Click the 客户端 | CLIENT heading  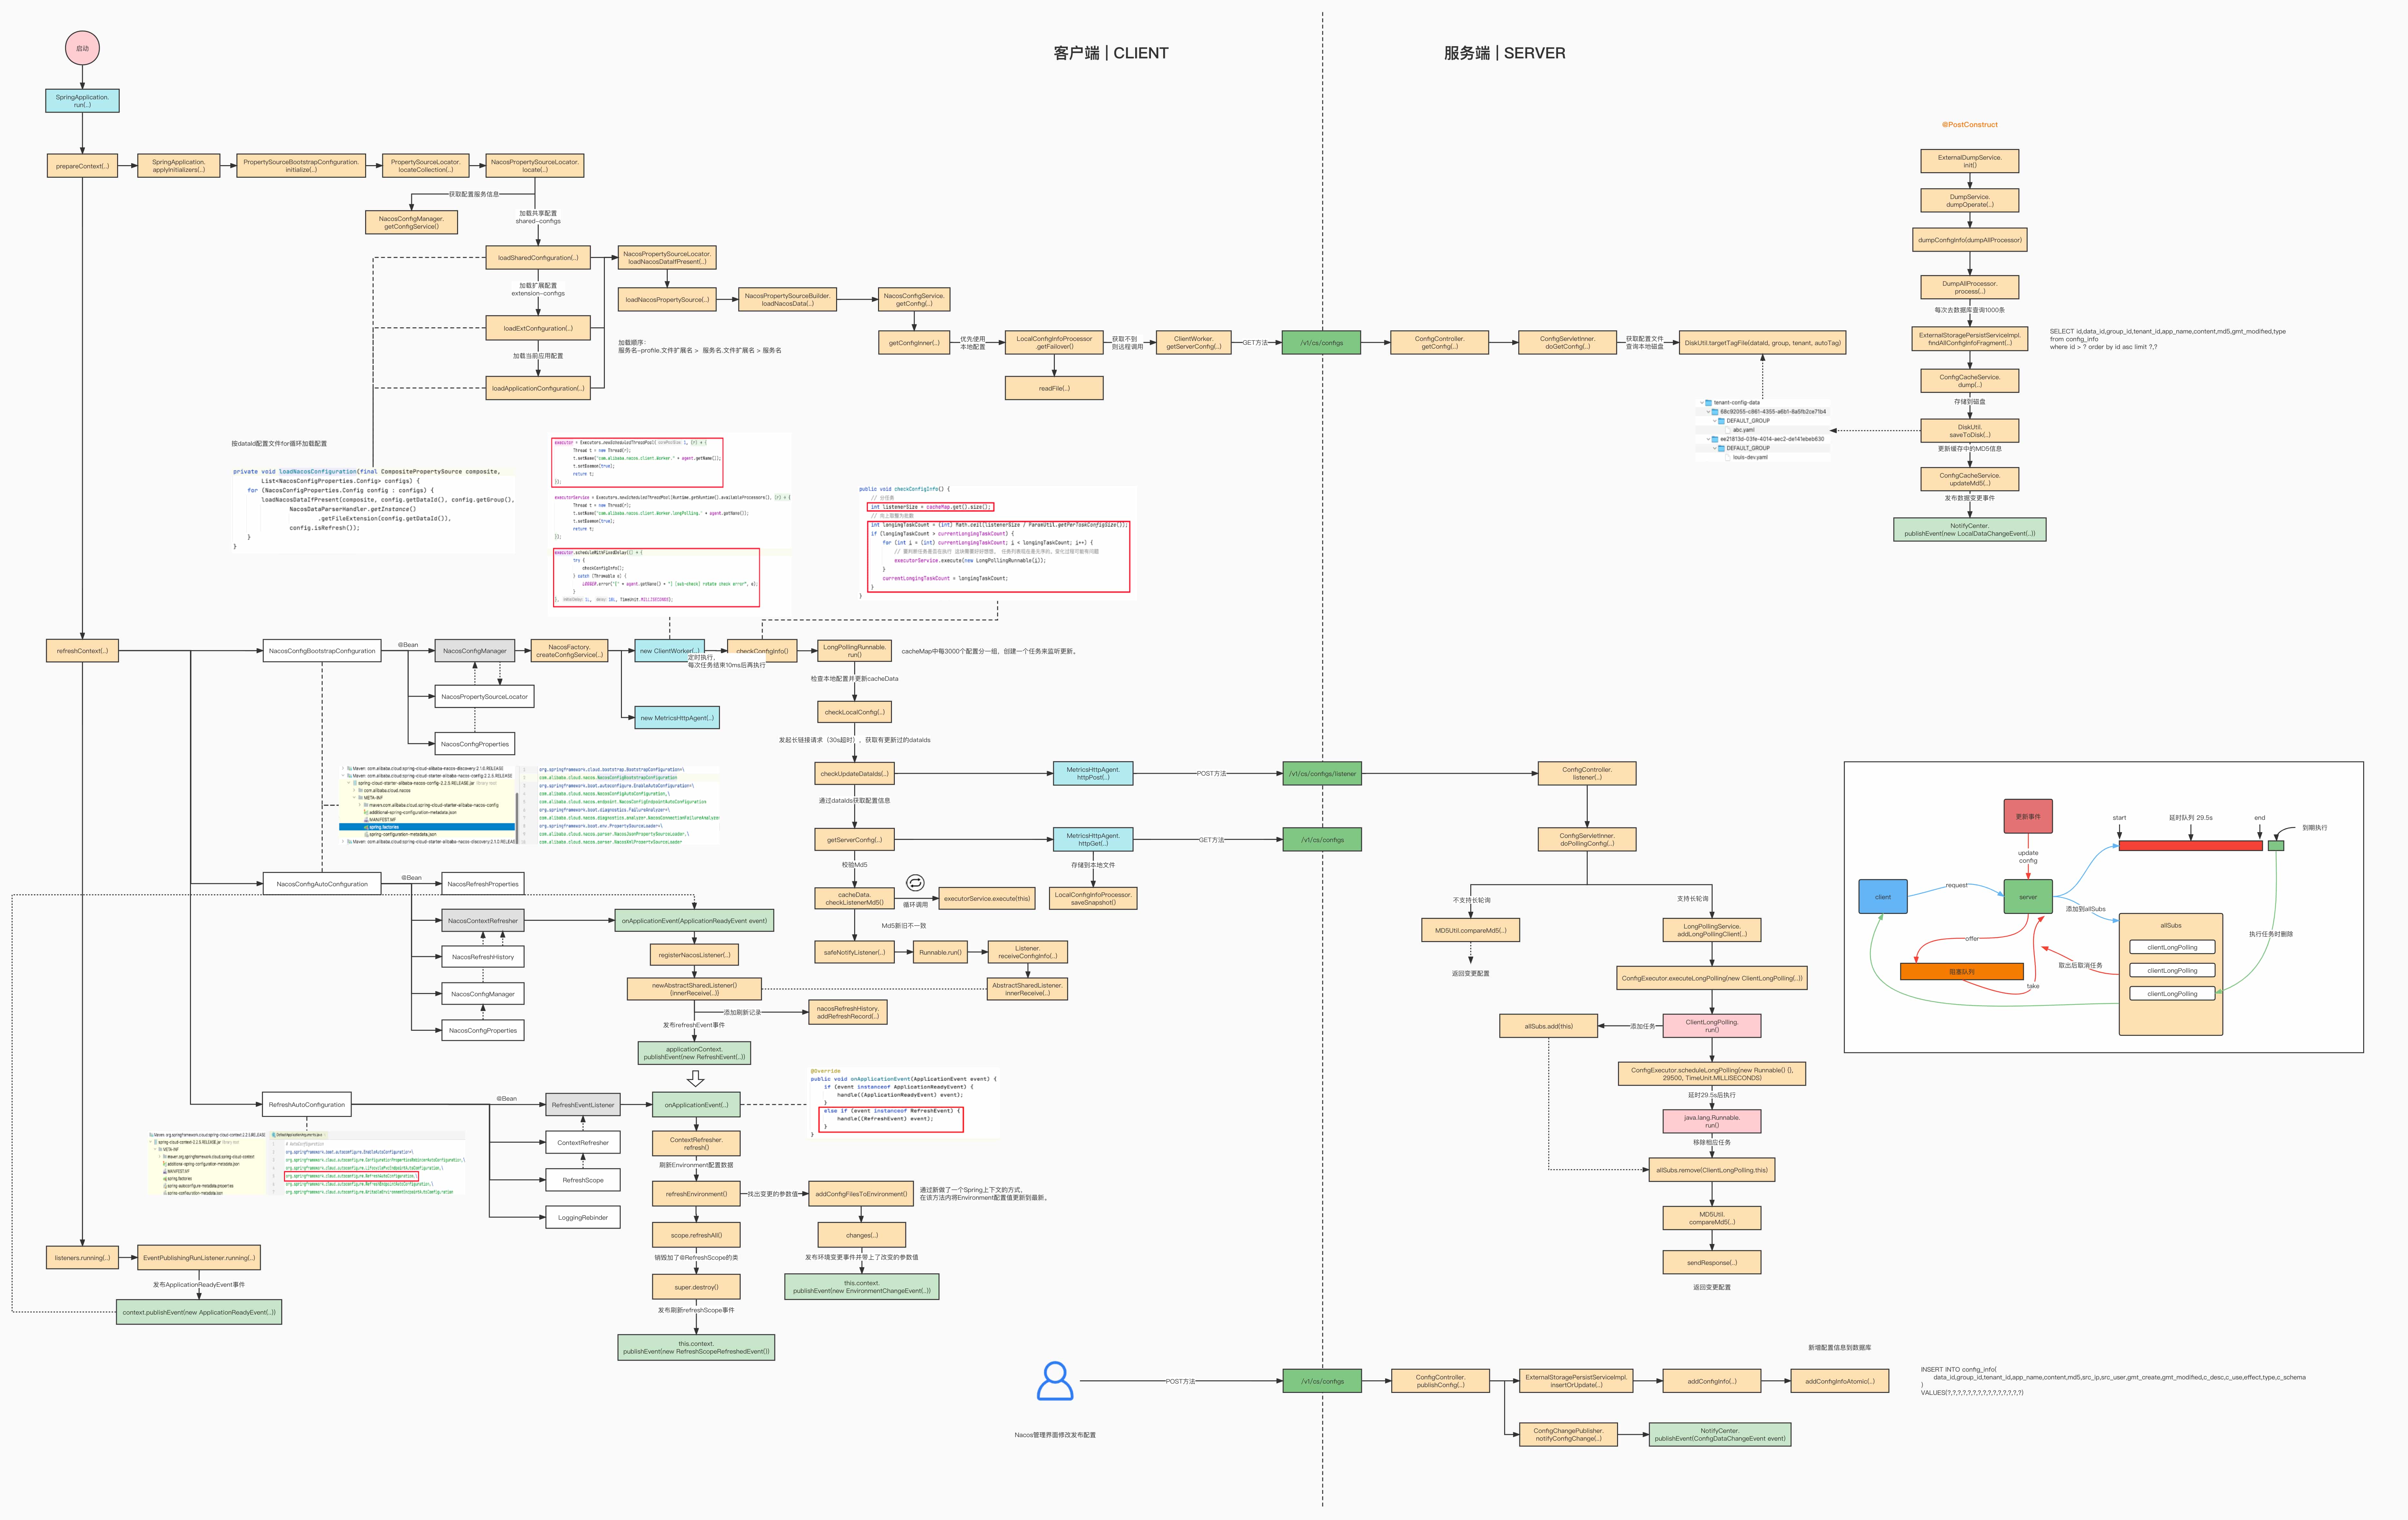1111,53
